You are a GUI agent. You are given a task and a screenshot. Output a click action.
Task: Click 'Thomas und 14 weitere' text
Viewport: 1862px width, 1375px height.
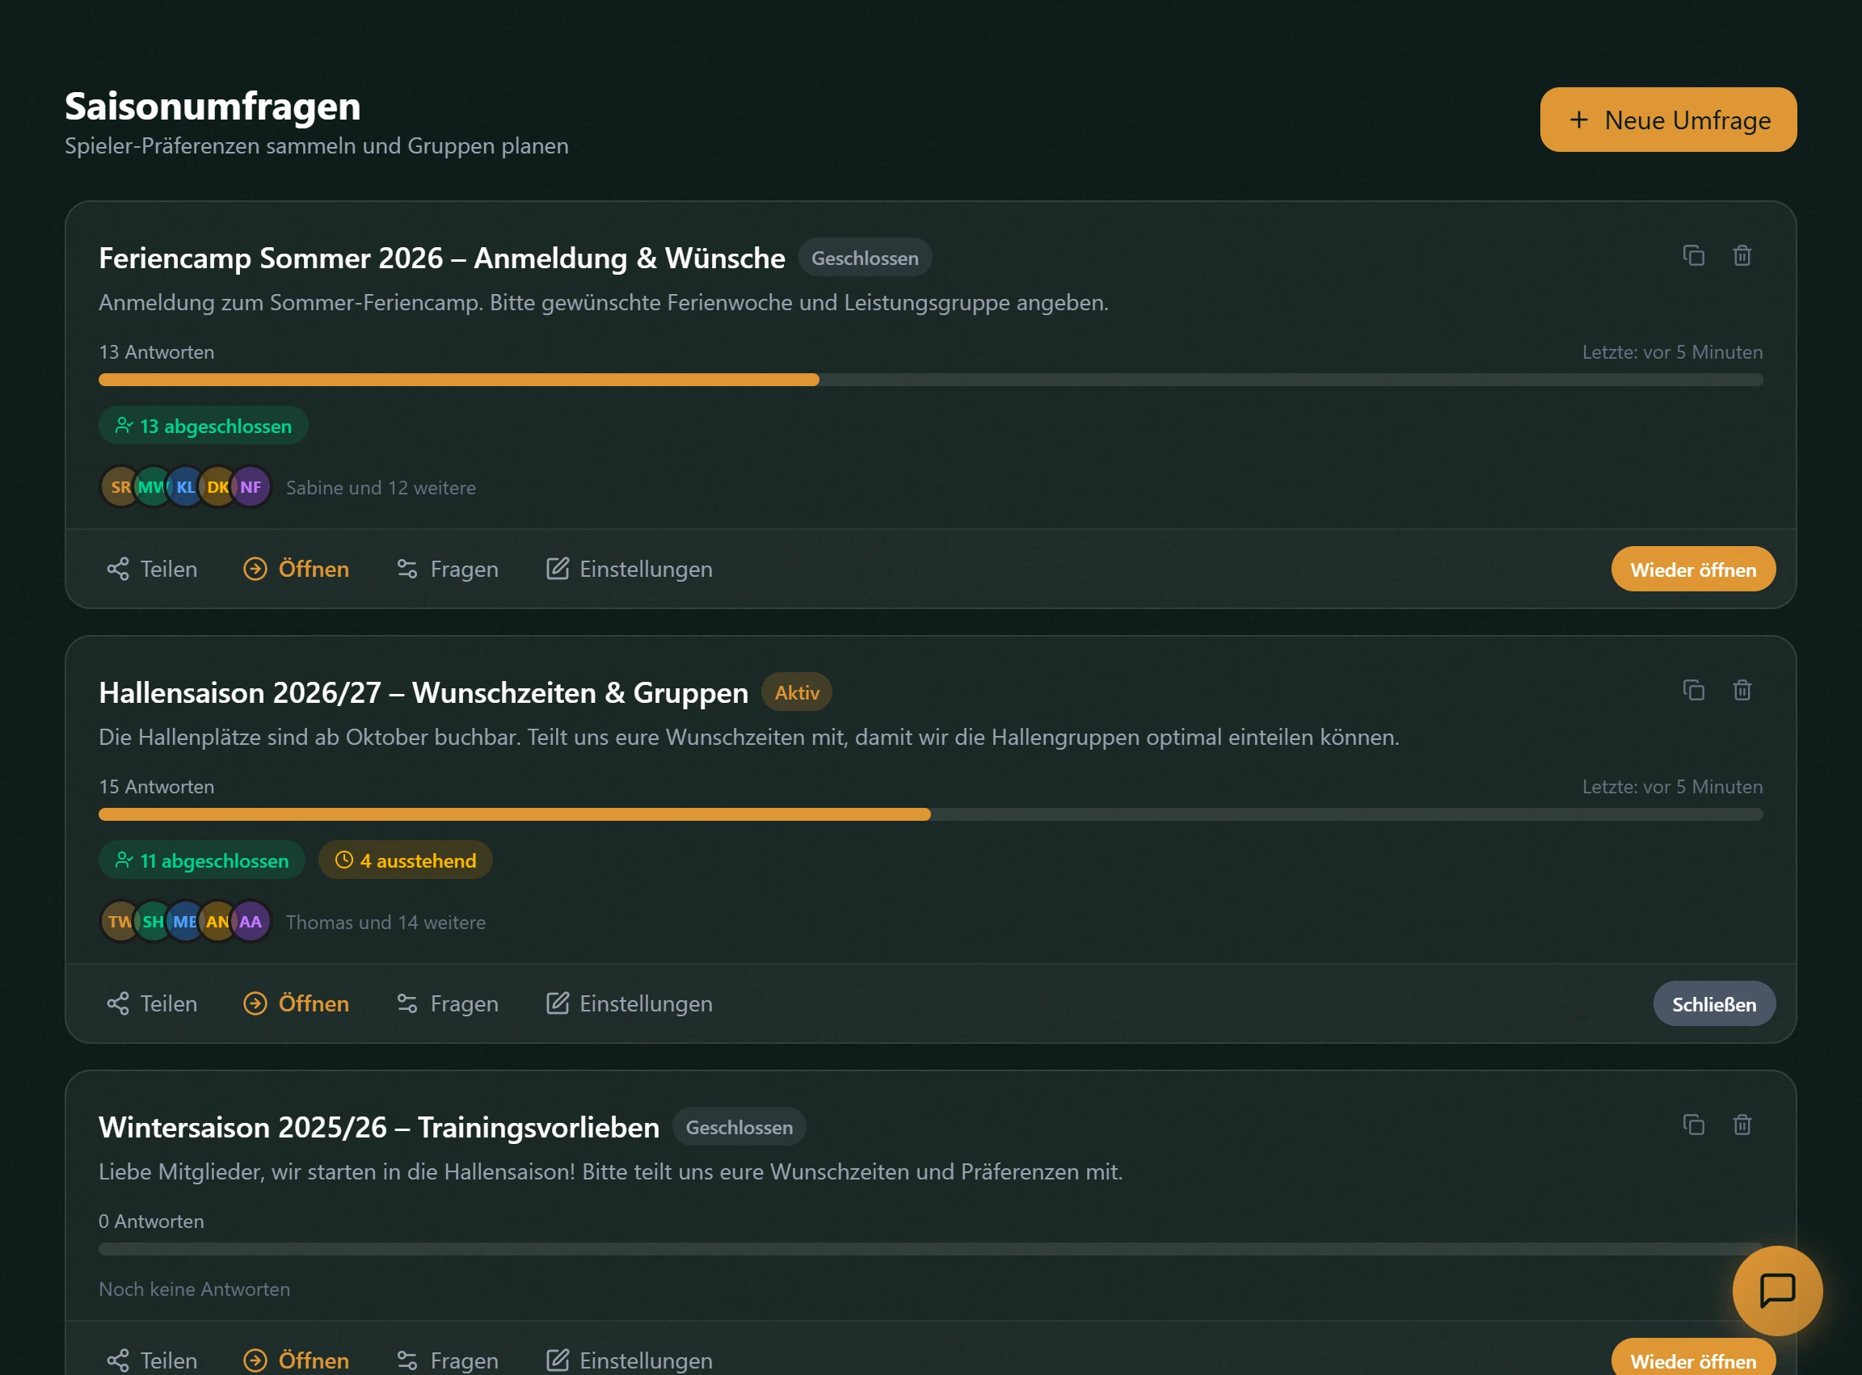[385, 923]
